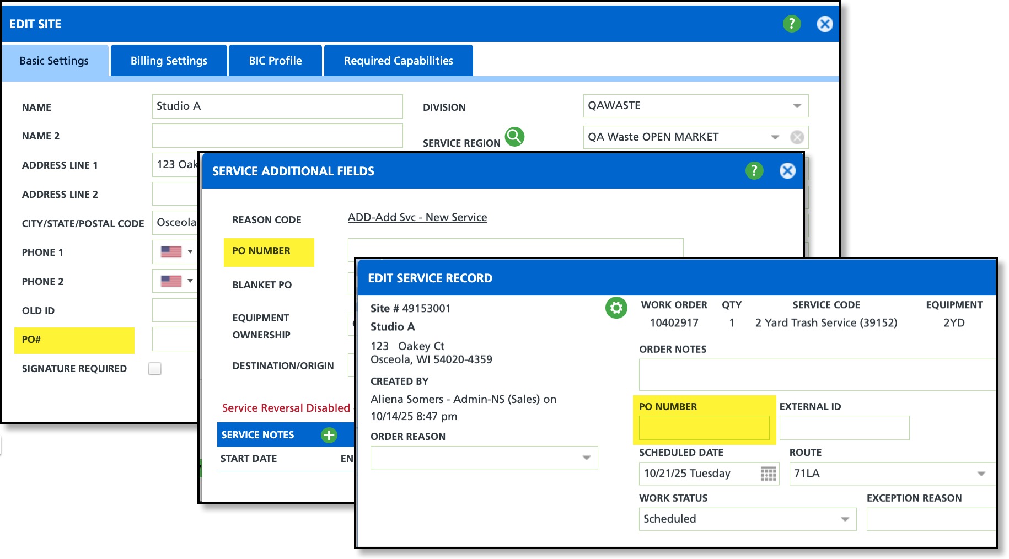This screenshot has height=559, width=1009.
Task: Click the Name field containing Studio A
Action: click(x=277, y=106)
